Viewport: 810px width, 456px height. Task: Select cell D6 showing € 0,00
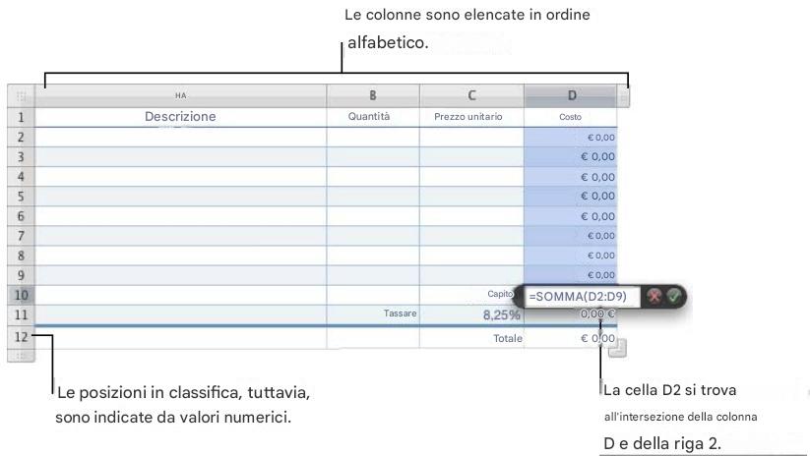pyautogui.click(x=570, y=216)
